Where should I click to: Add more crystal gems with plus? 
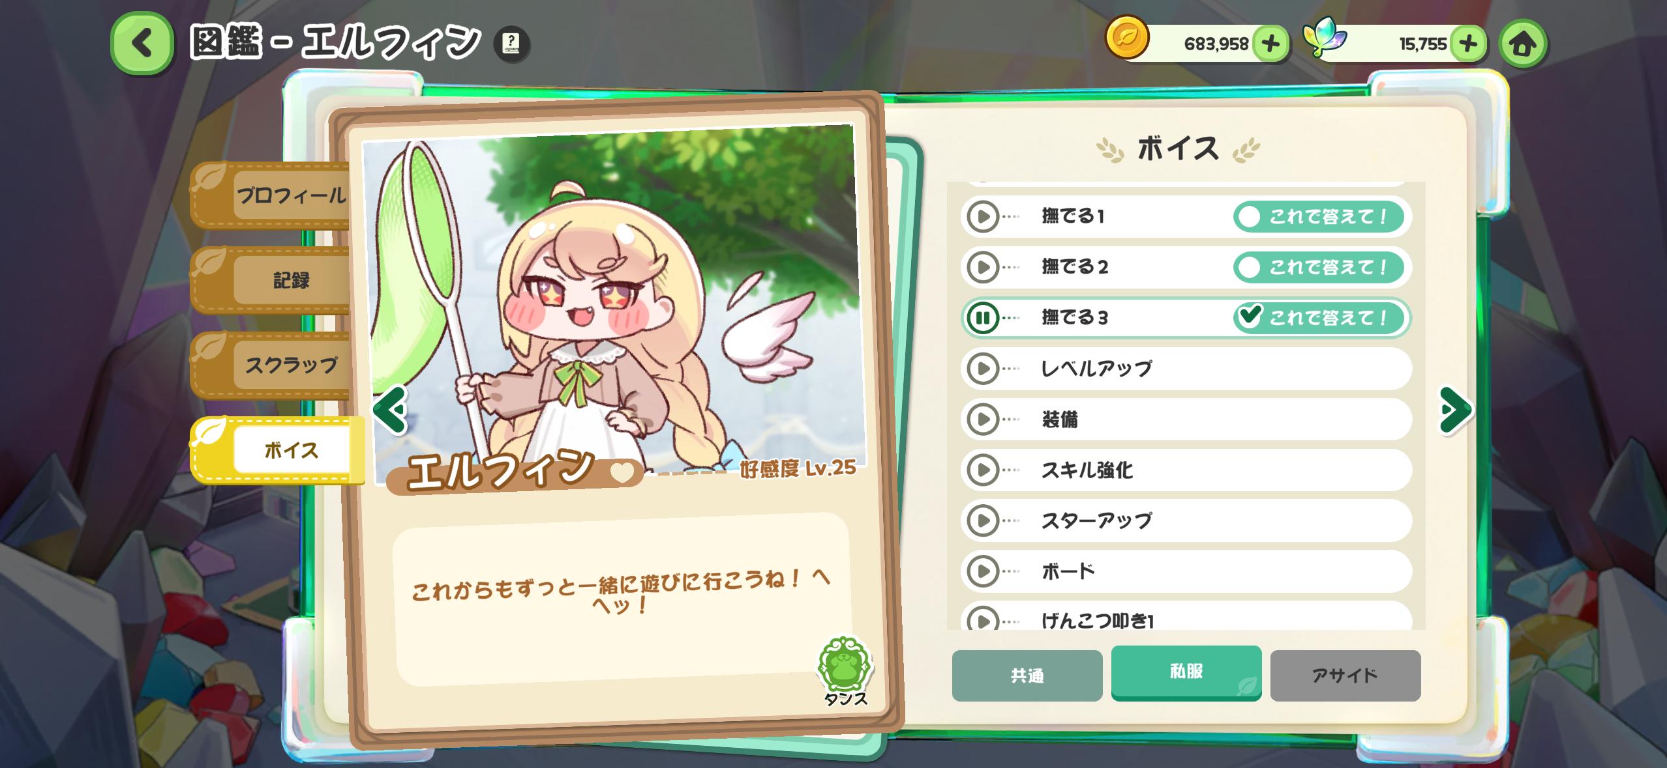tap(1467, 44)
